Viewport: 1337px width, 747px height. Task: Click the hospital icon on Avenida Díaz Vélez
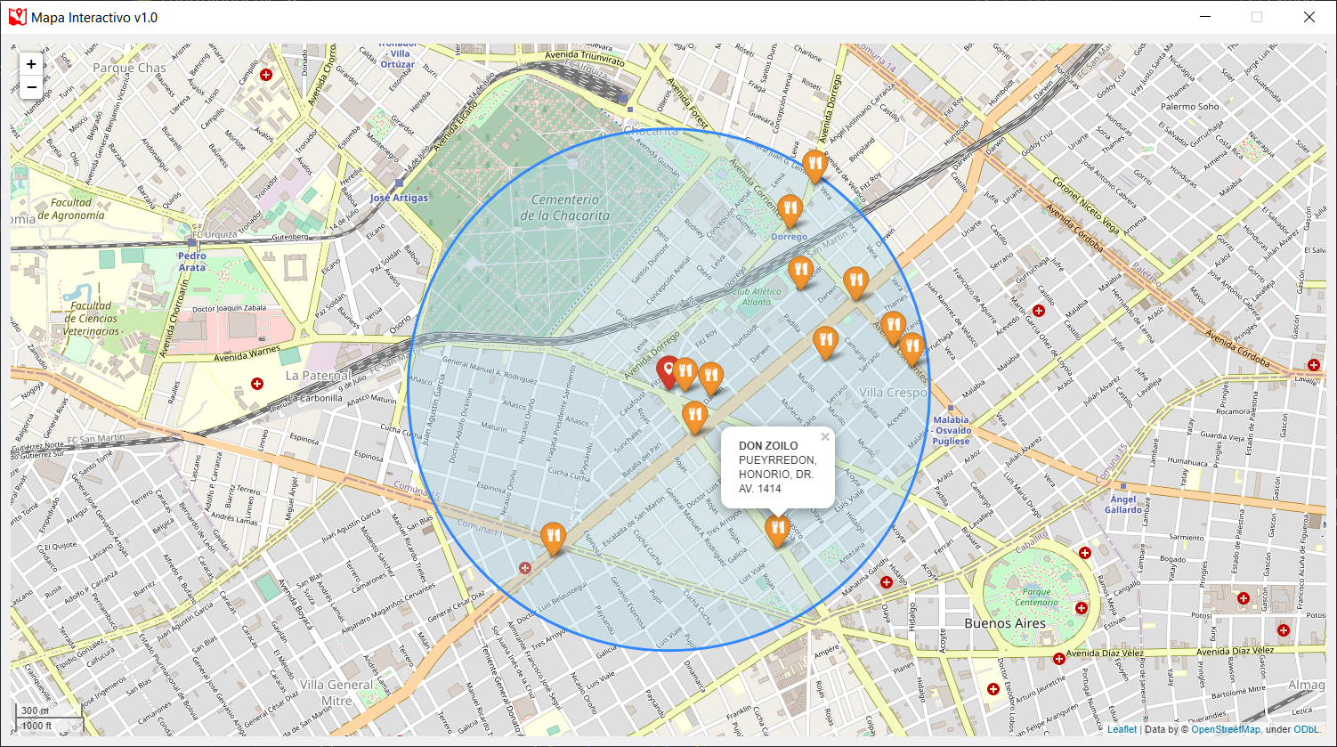tap(1058, 659)
